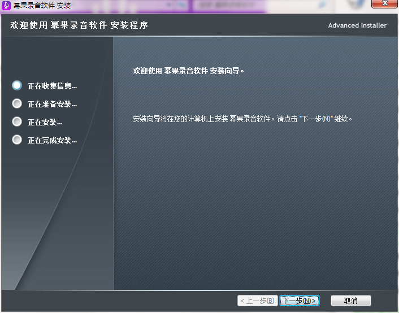Click the bold text 欢迎使用 幂果录音软件 安装向导
This screenshot has height=313, width=399.
coord(189,71)
